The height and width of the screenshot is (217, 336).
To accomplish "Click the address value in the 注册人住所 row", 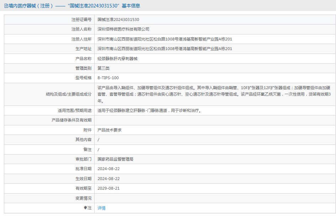I will pyautogui.click(x=165, y=39).
